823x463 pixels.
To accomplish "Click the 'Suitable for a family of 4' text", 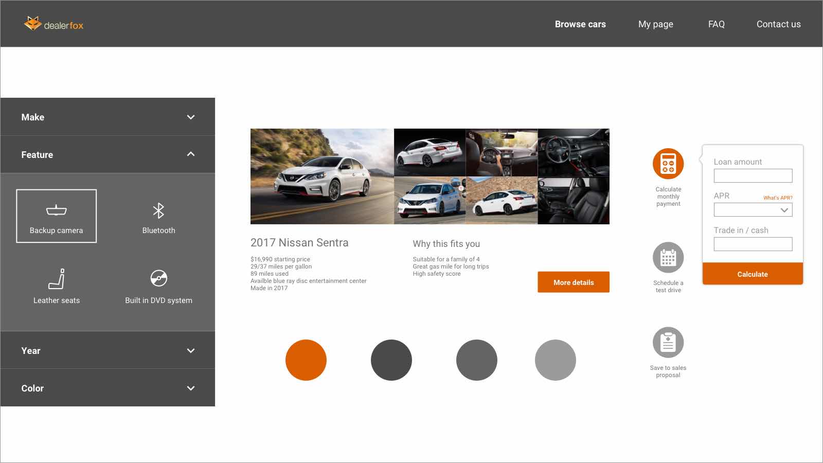I will pyautogui.click(x=446, y=259).
